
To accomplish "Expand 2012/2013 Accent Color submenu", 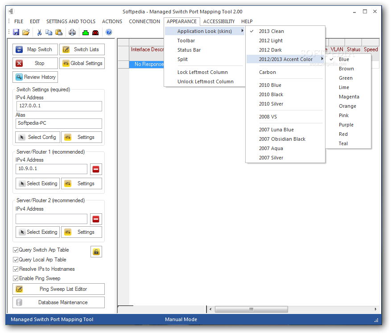I will (x=285, y=59).
